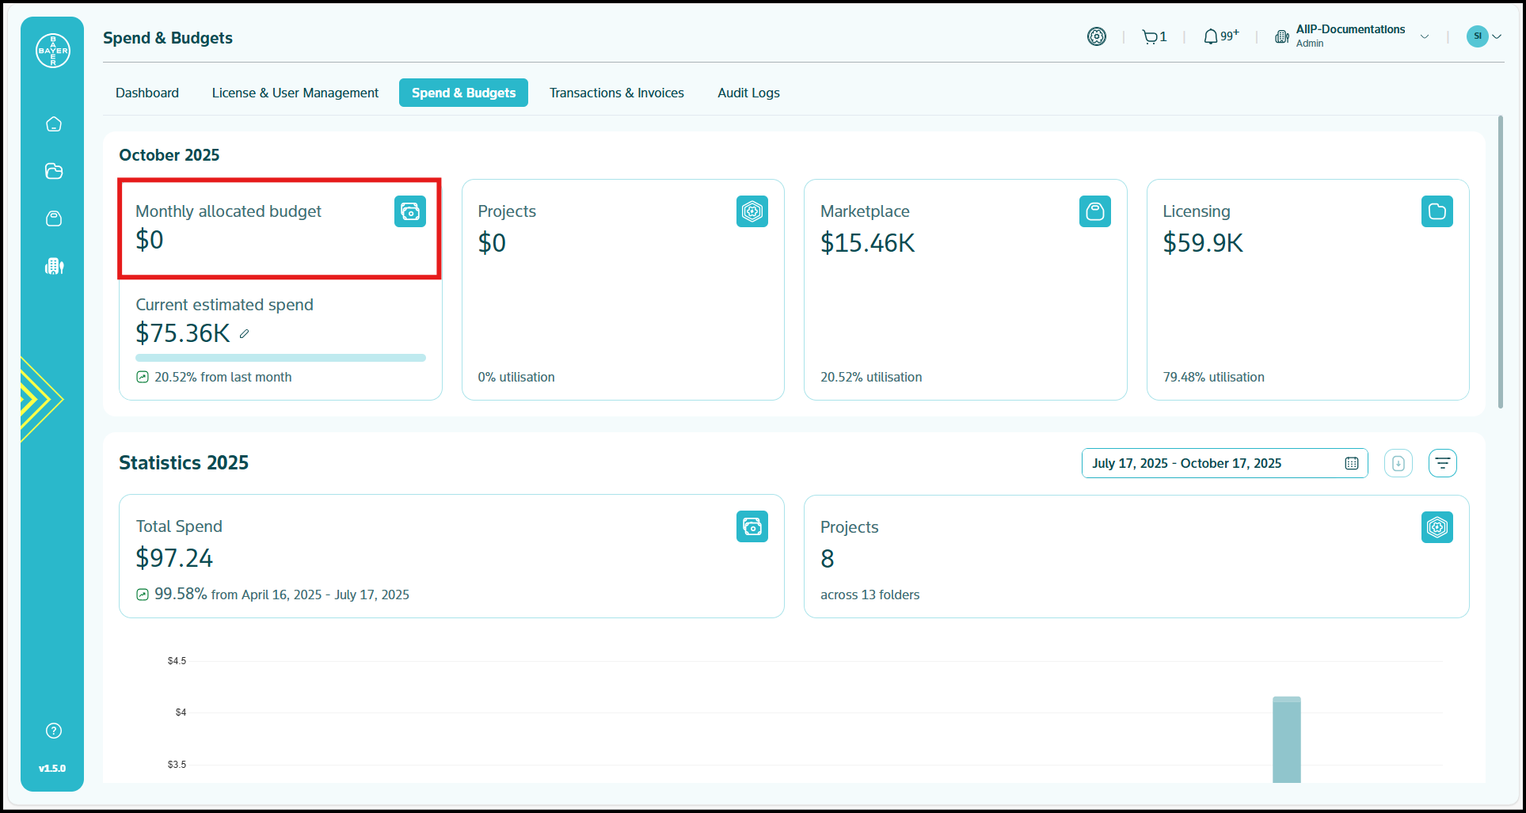Open the Transactions & Invoices tab

click(616, 93)
